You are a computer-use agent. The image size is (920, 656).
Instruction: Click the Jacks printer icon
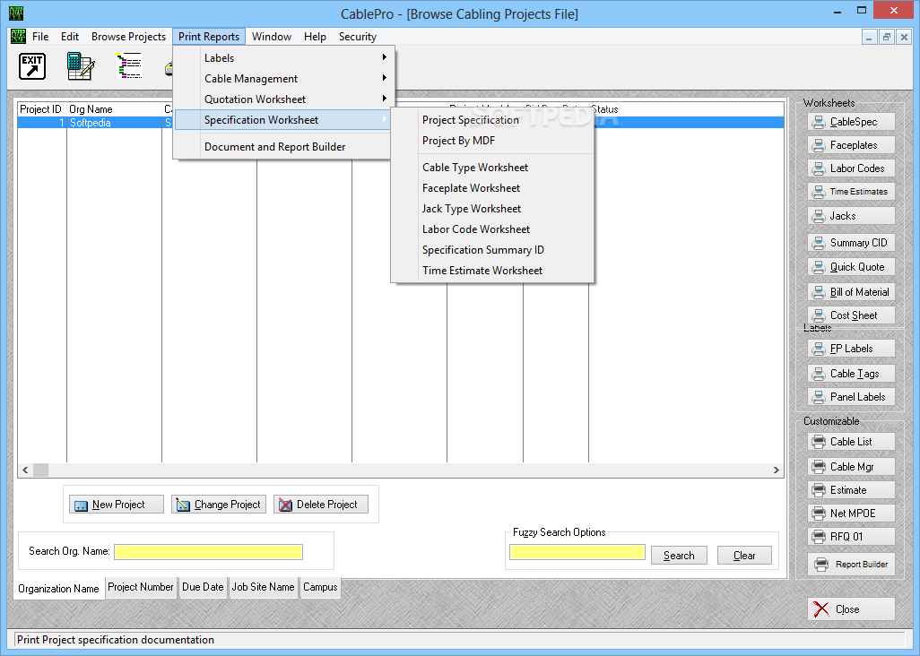pyautogui.click(x=819, y=216)
